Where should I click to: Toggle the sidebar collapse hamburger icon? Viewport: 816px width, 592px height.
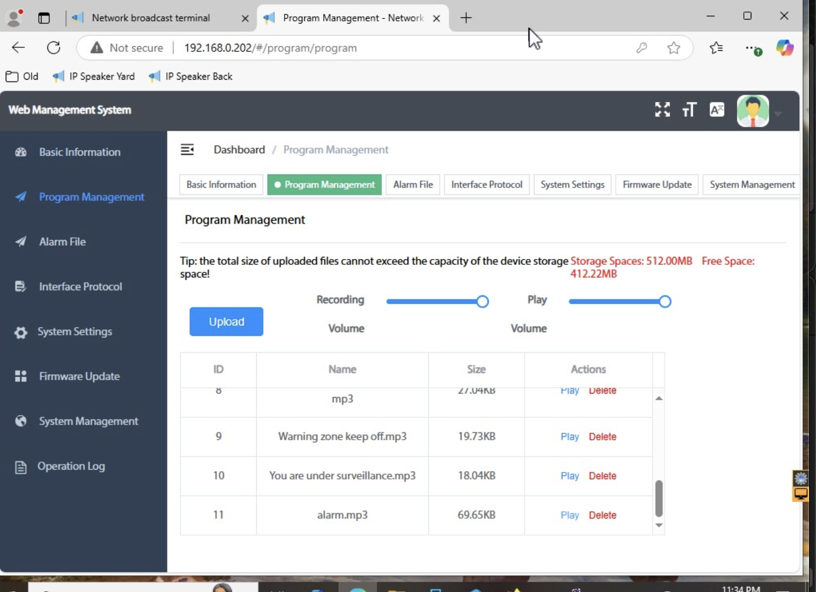tap(188, 150)
